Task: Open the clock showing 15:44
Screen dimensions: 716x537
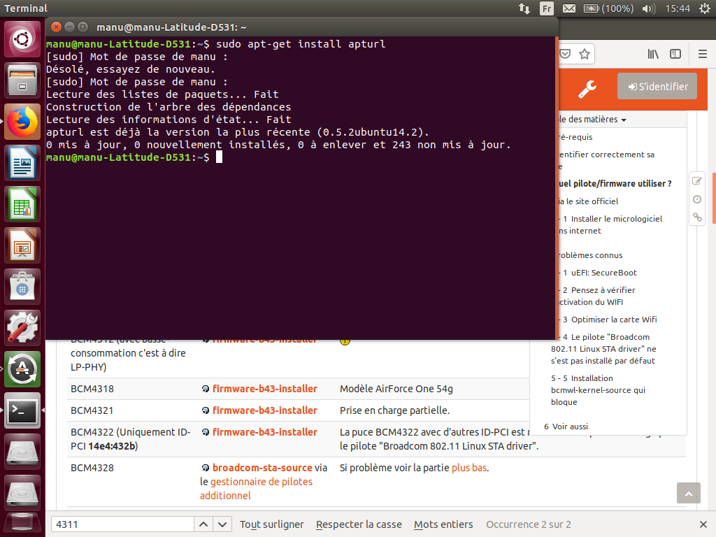Action: pos(678,8)
